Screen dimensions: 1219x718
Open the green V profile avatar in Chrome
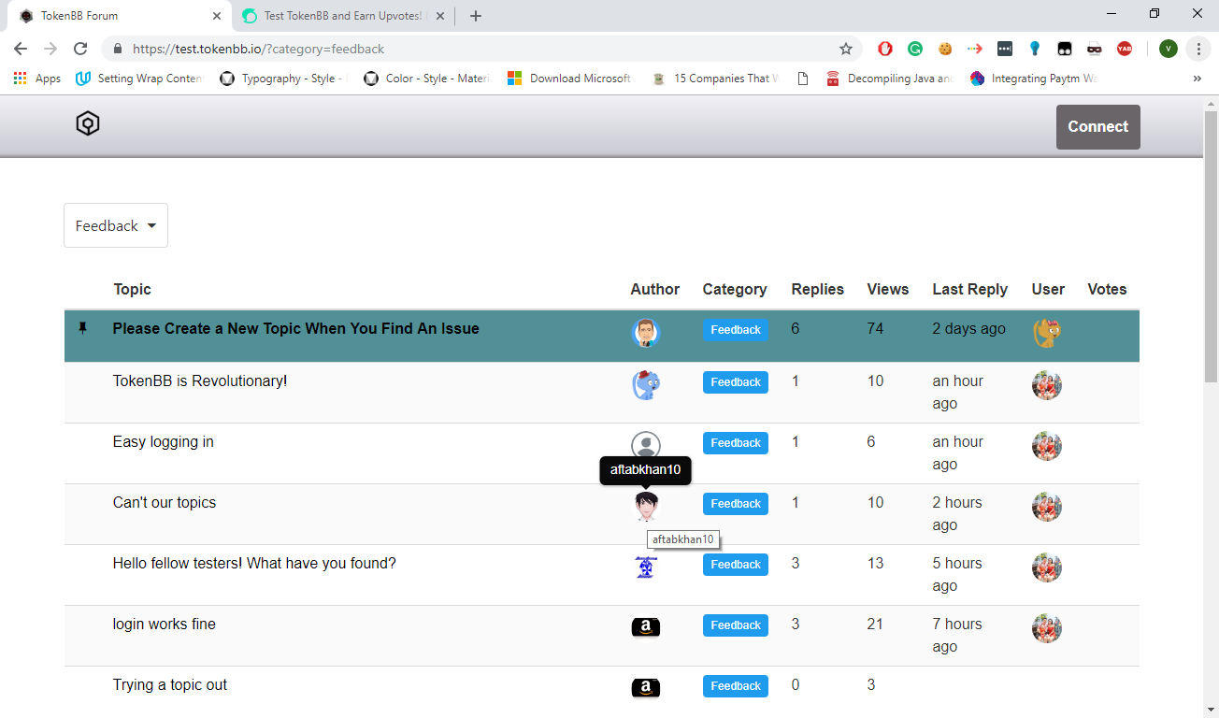[1168, 49]
